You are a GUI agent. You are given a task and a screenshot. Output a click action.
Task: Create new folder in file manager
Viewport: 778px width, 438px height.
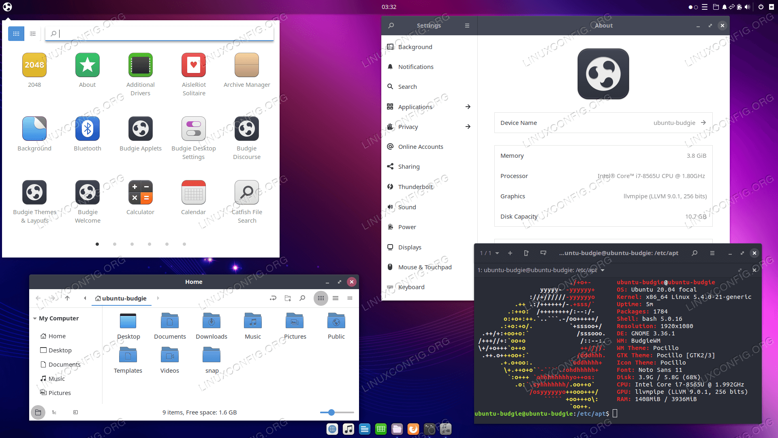(x=288, y=298)
